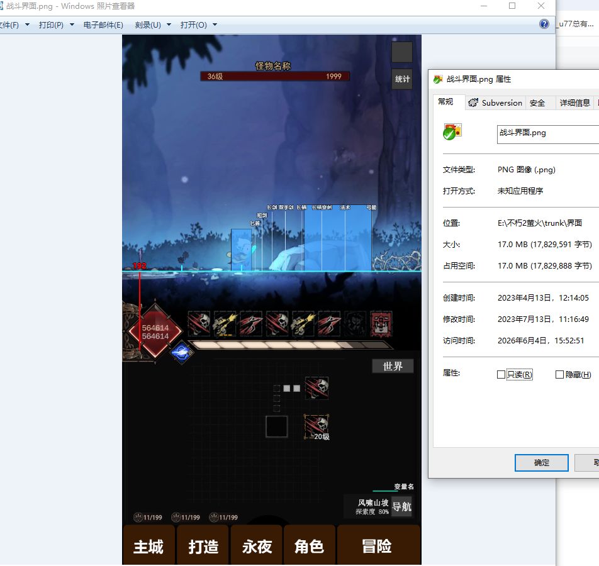Image resolution: width=599 pixels, height=566 pixels.
Task: Click 电子邮件(E) in the toolbar
Action: point(103,25)
